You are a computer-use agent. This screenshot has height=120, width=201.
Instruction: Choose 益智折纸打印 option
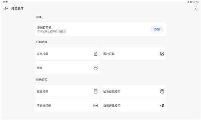click(x=134, y=105)
